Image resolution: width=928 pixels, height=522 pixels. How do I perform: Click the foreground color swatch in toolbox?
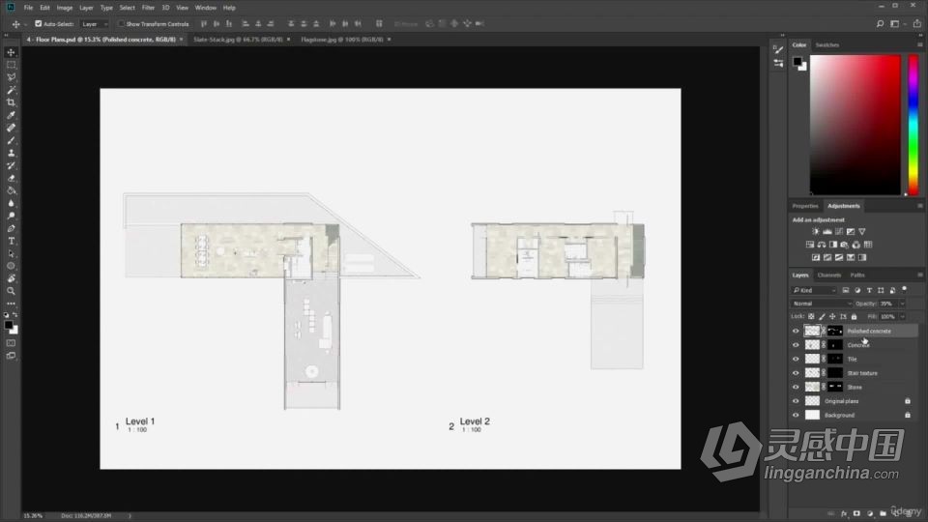click(x=9, y=325)
